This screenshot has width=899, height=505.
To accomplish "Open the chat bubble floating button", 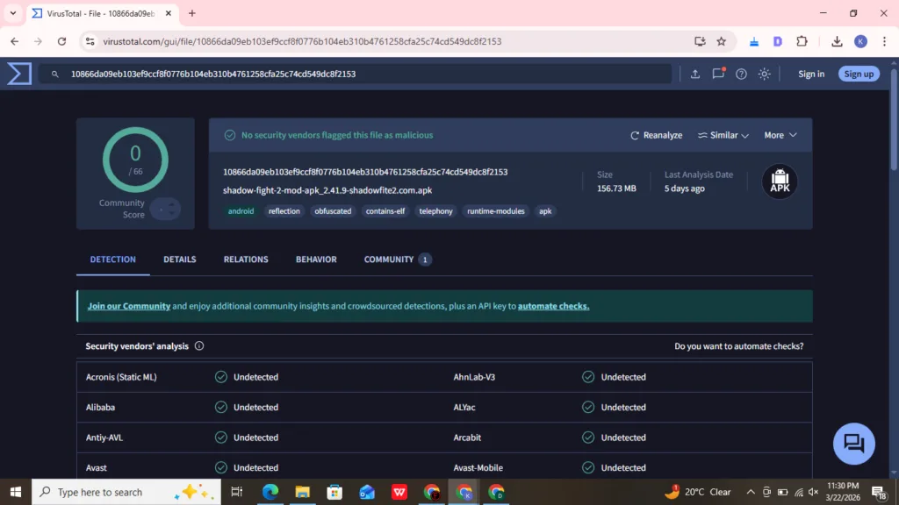I will pos(853,443).
